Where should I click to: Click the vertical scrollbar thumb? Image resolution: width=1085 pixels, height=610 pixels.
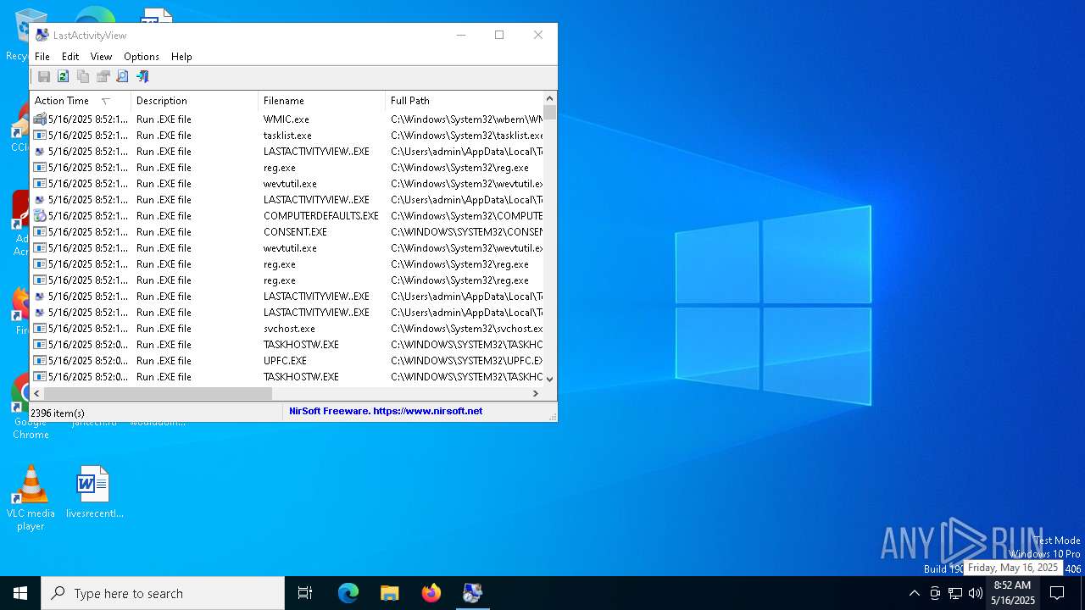tap(550, 112)
